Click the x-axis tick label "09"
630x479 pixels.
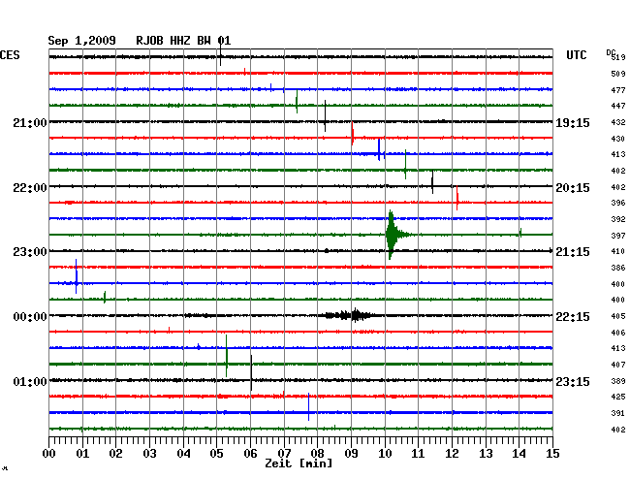click(351, 454)
